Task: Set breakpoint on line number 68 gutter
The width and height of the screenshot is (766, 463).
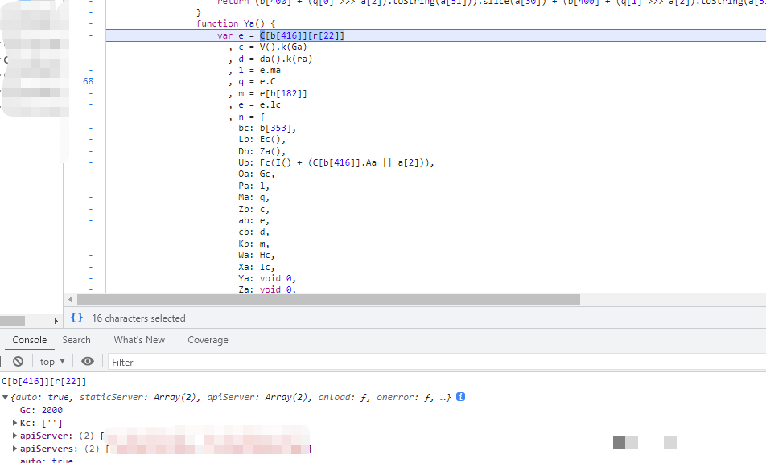Action: tap(88, 81)
